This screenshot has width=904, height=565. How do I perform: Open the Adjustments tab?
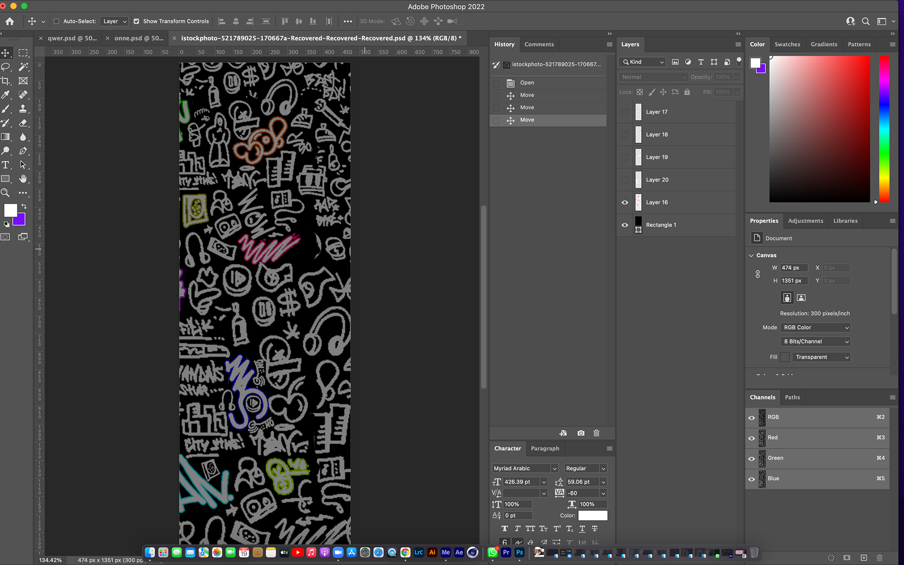(806, 221)
